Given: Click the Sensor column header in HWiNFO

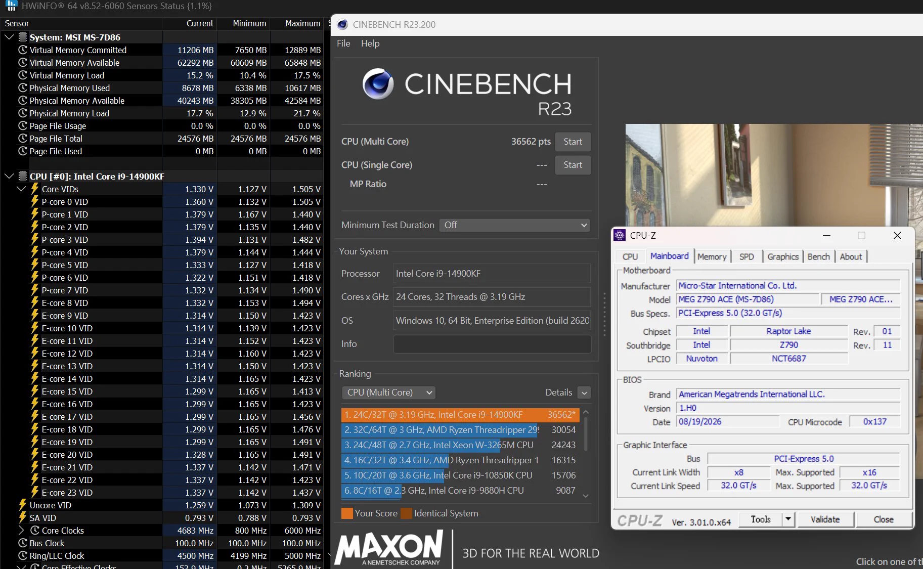Looking at the screenshot, I should 81,23.
